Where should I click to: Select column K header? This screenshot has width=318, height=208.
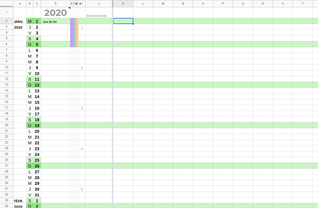(123, 4)
